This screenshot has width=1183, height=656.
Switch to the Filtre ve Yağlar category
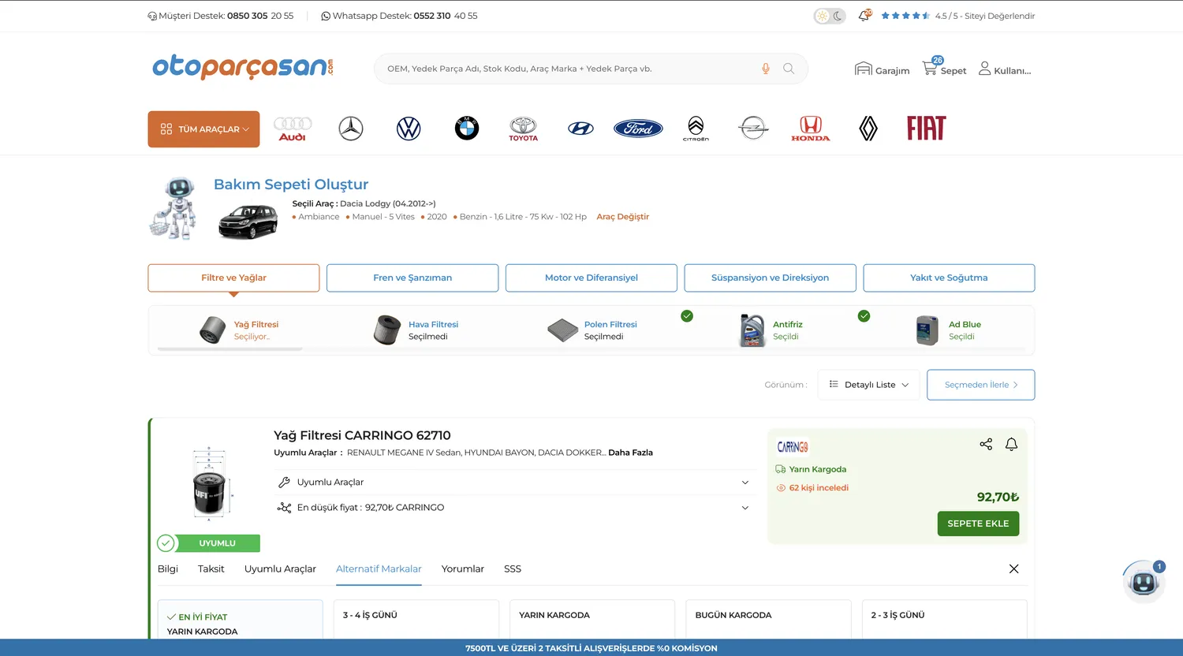(x=233, y=278)
